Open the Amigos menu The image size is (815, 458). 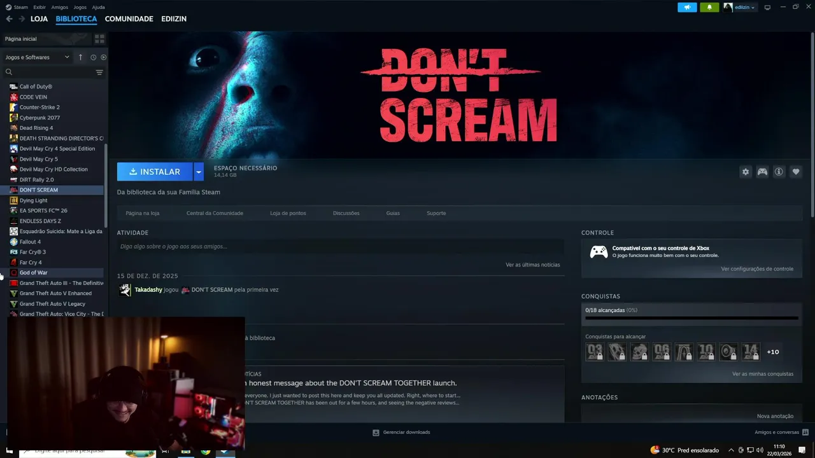click(59, 7)
